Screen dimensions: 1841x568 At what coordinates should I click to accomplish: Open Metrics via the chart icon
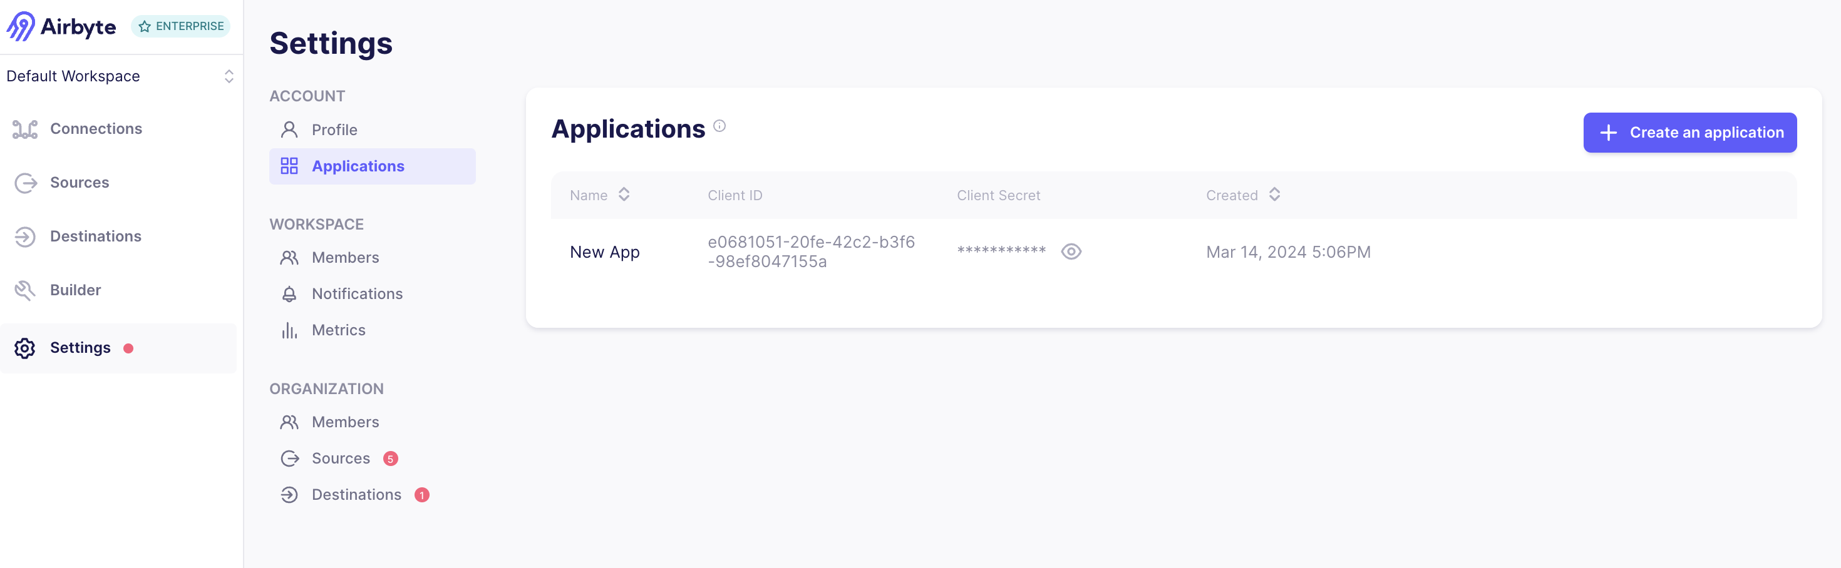click(289, 330)
